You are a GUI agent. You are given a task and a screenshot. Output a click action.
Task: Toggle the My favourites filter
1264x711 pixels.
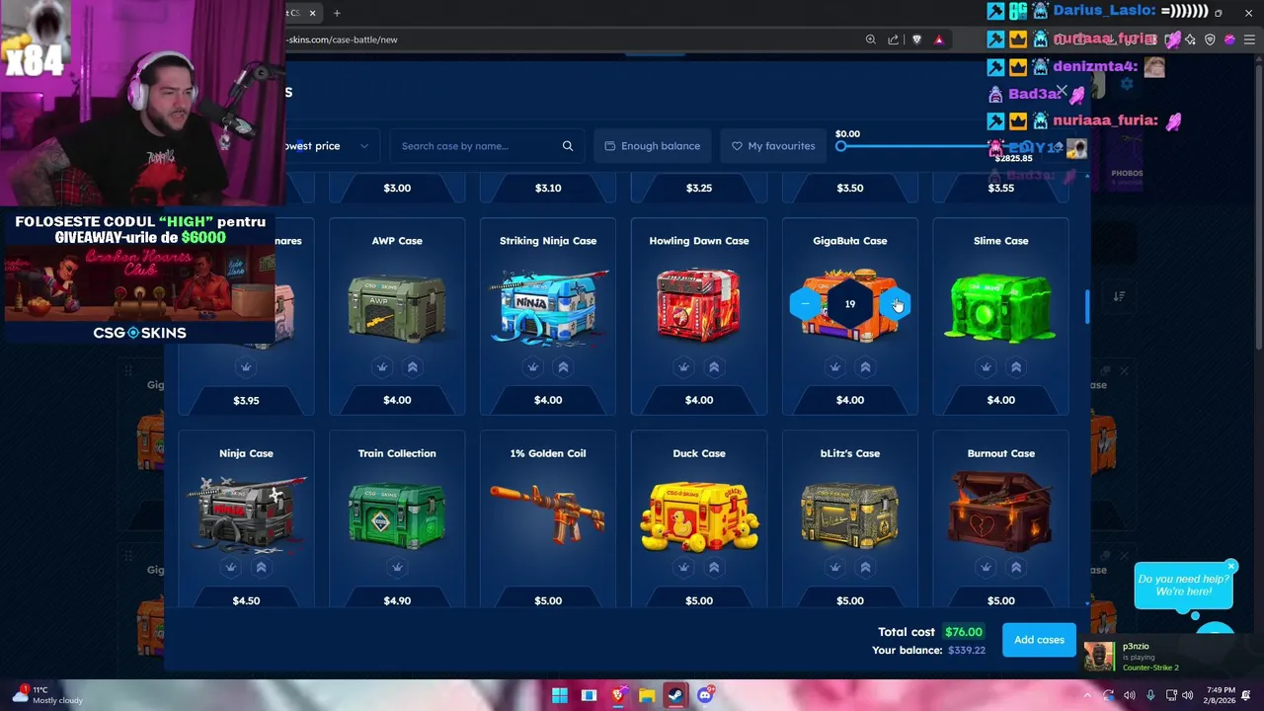(x=772, y=146)
